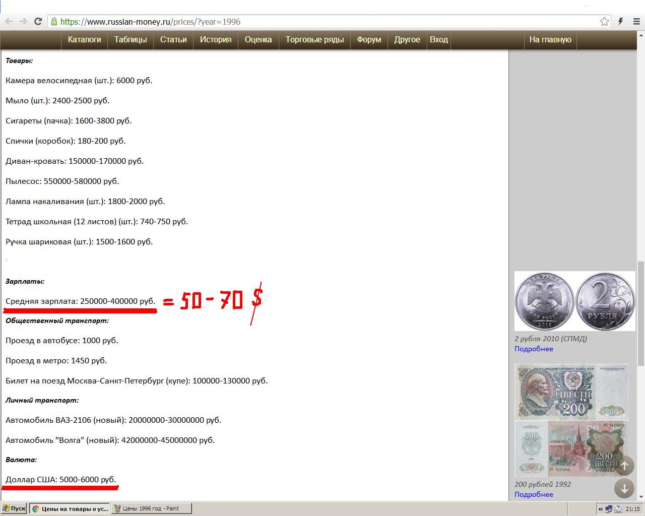
Task: Expand hidden tray icons chevron
Action: [x=601, y=509]
